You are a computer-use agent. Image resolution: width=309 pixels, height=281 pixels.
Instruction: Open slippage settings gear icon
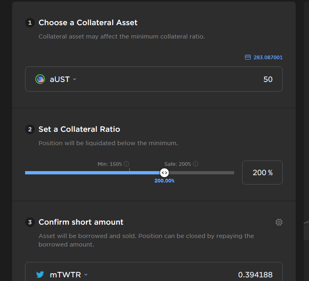[x=279, y=222]
